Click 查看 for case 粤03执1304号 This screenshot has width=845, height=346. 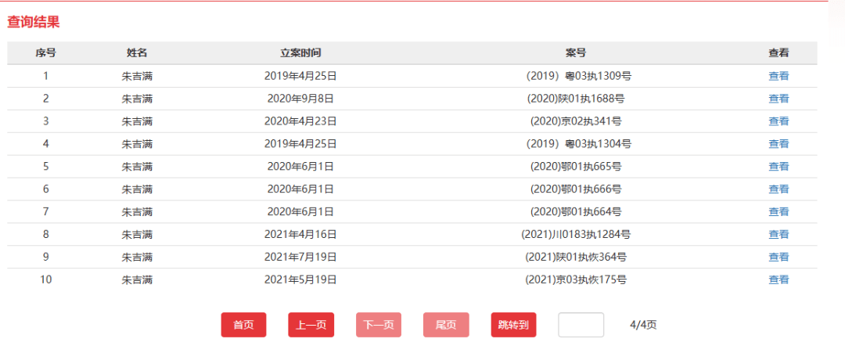[x=778, y=144]
